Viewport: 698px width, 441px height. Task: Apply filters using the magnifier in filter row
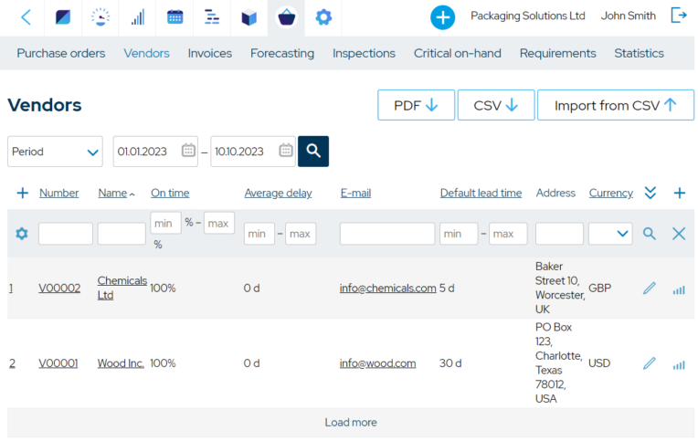pyautogui.click(x=650, y=234)
